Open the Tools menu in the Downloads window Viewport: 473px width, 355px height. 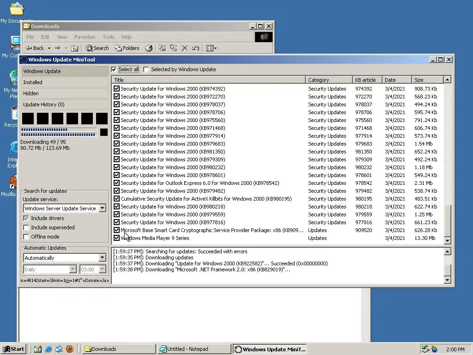click(108, 37)
